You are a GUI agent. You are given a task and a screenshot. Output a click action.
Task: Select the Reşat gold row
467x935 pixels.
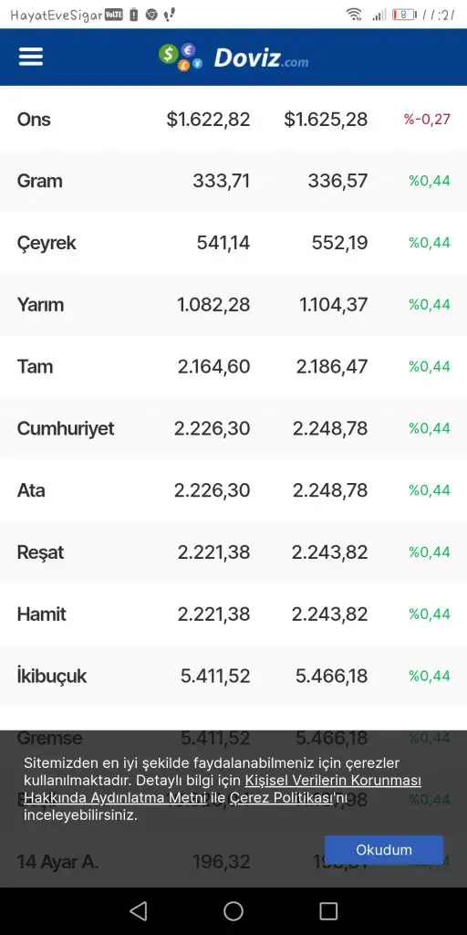click(x=233, y=552)
